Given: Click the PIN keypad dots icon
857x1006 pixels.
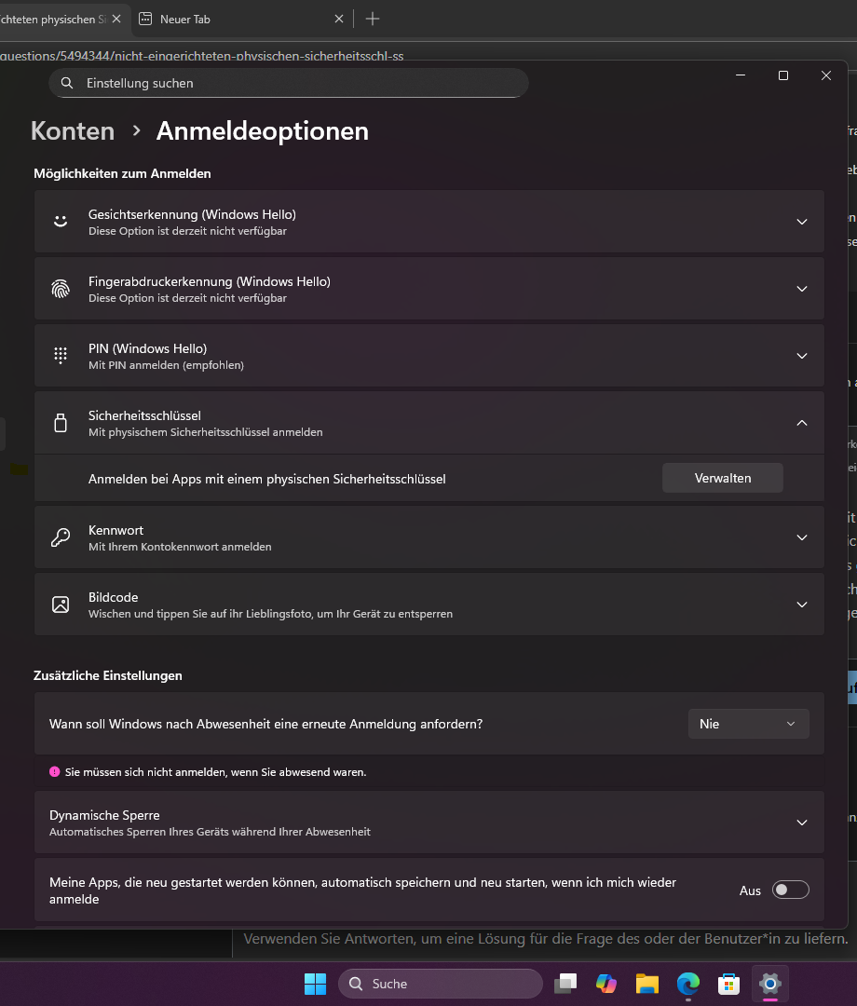Looking at the screenshot, I should 61,356.
